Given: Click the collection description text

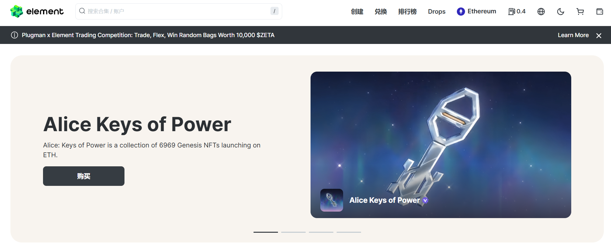Looking at the screenshot, I should pyautogui.click(x=152, y=150).
